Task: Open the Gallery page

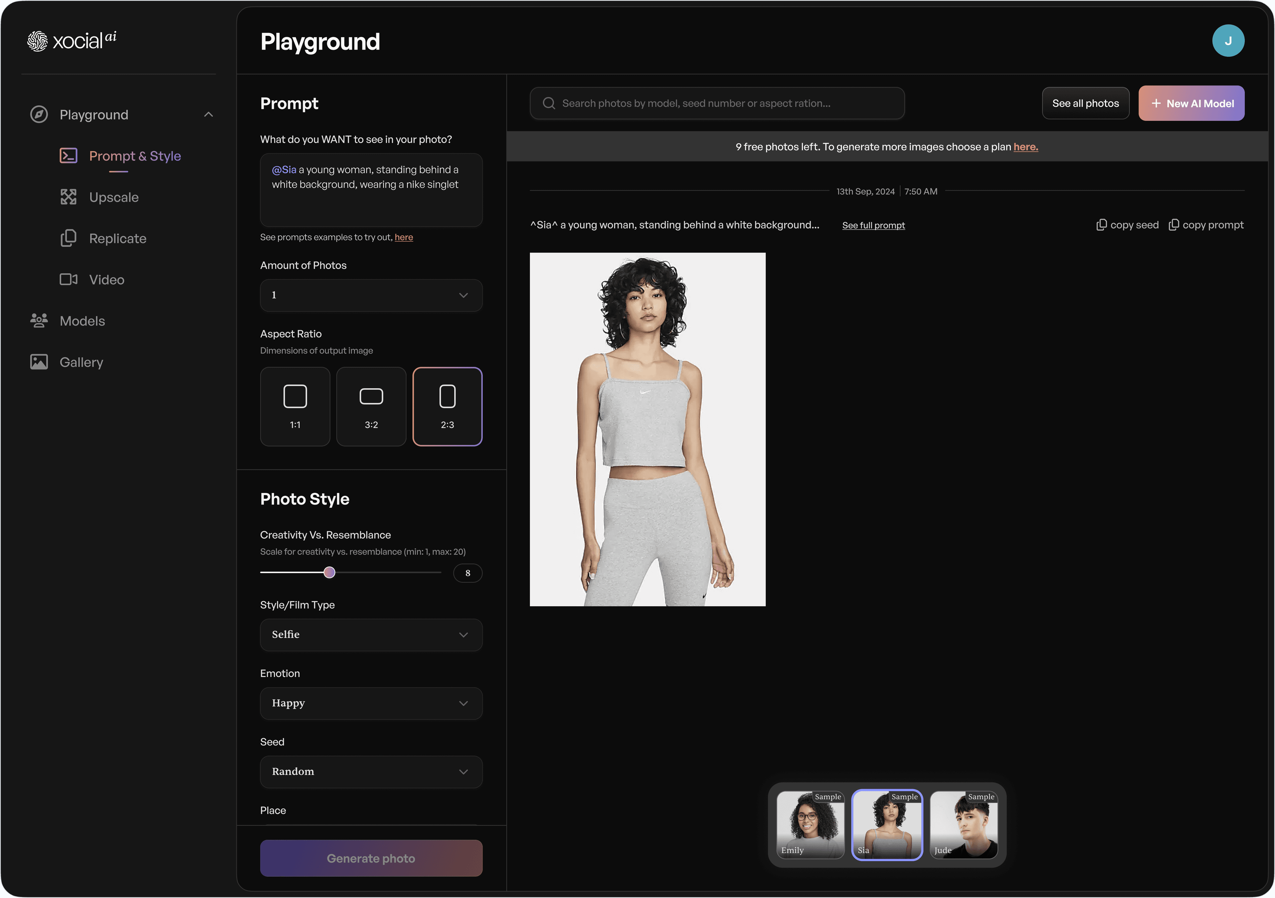Action: coord(66,362)
